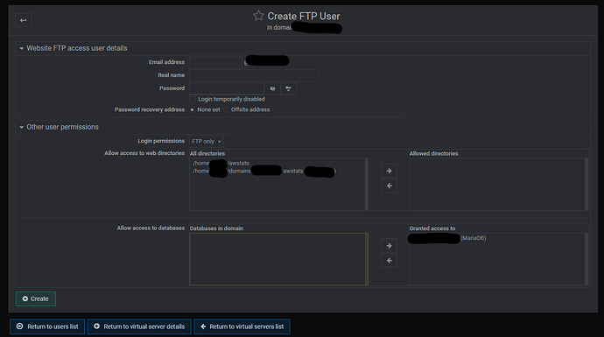604x337 pixels.
Task: Select the Offsite address radio button
Action: tap(226, 109)
